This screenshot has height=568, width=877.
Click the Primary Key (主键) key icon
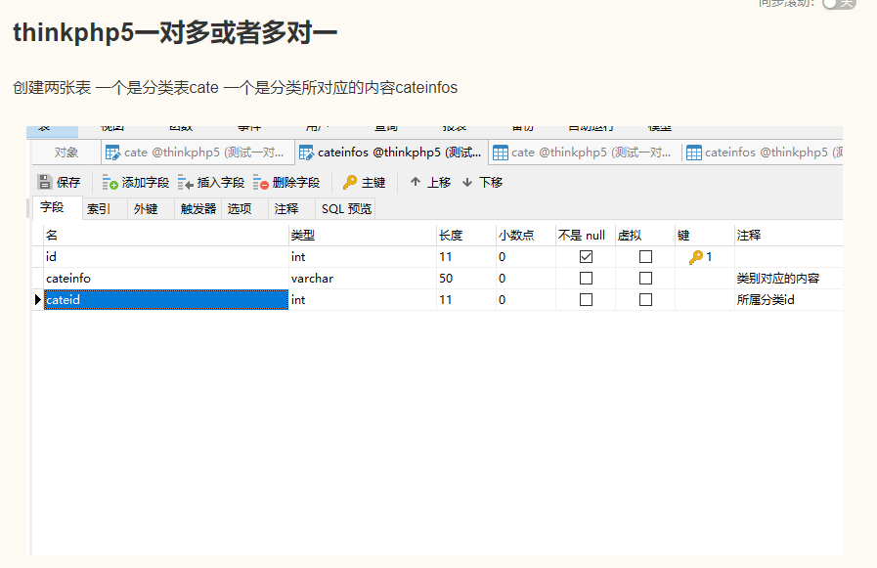pos(350,182)
